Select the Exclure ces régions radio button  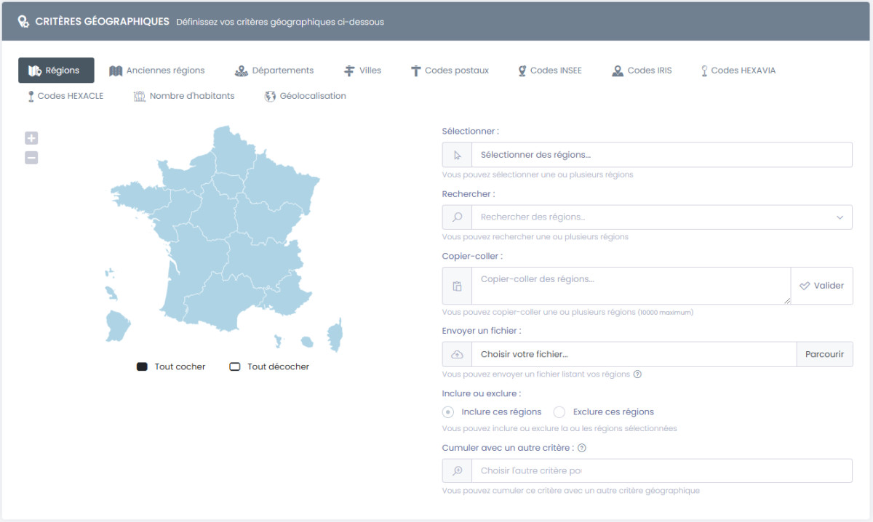559,412
